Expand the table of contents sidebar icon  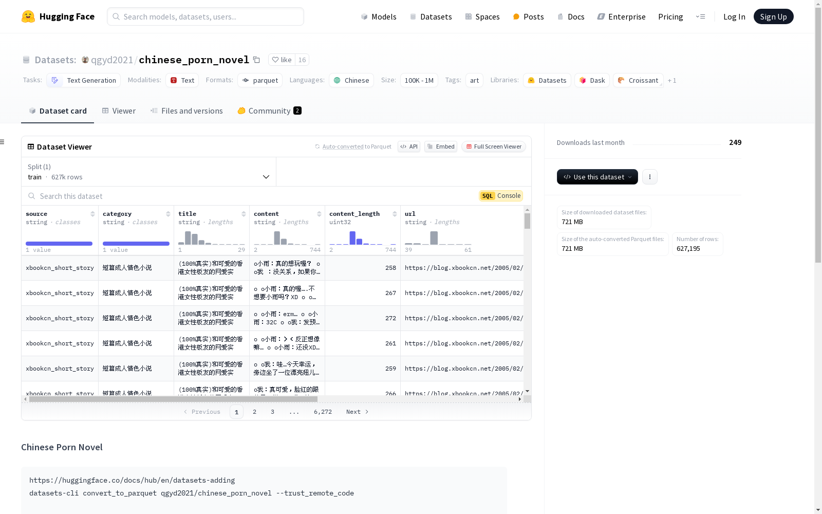pos(3,142)
